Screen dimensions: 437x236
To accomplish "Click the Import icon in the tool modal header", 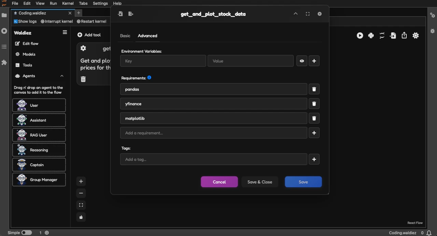I will point(120,14).
